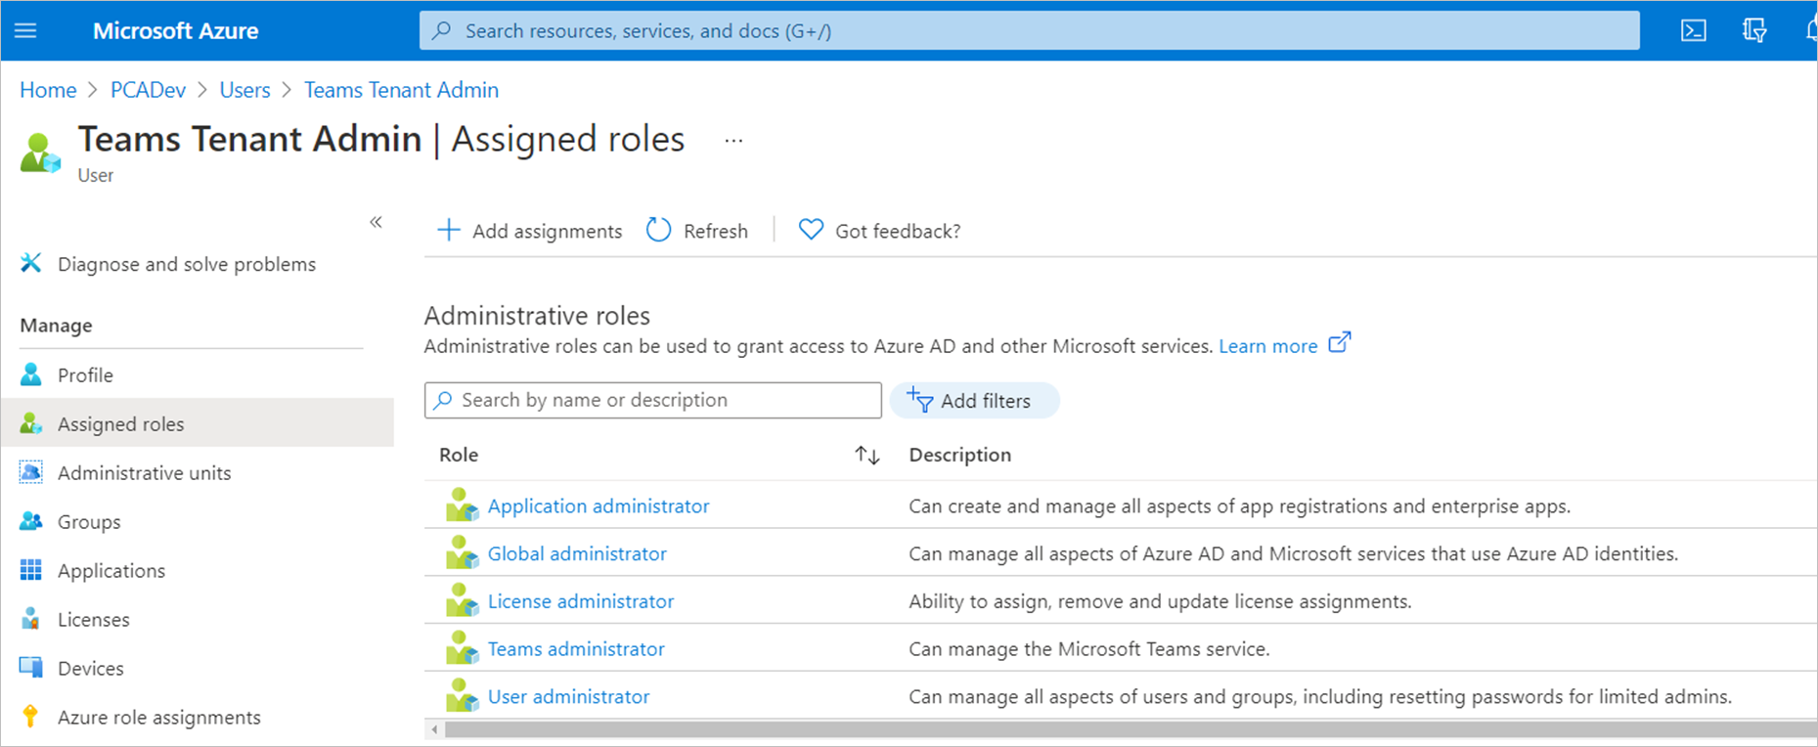Click the Groups icon in sidebar

[x=31, y=521]
